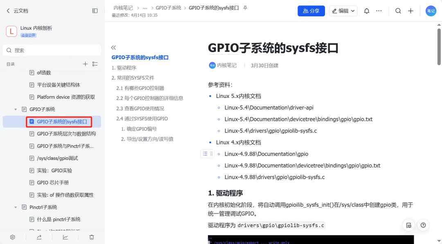The image size is (442, 244).
Task: Open the 编辑 dropdown button
Action: click(x=343, y=11)
